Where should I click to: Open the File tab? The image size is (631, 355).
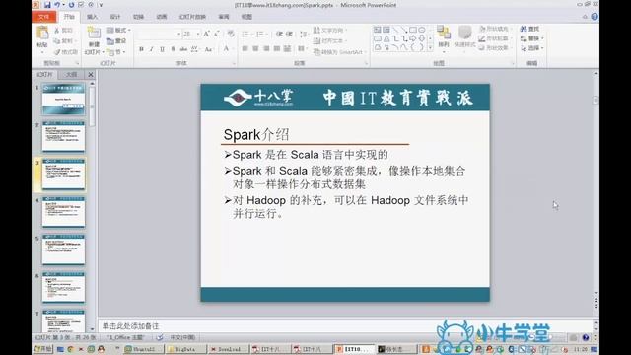43,17
